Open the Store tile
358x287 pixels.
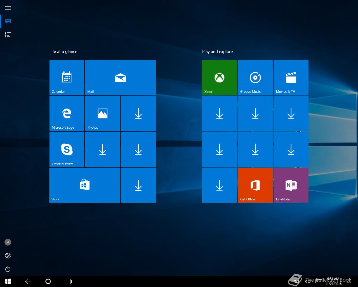pos(85,185)
